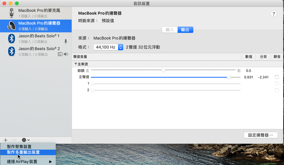
Task: Click the MacBook Pro speaker device icon
Action: pyautogui.click(x=11, y=26)
